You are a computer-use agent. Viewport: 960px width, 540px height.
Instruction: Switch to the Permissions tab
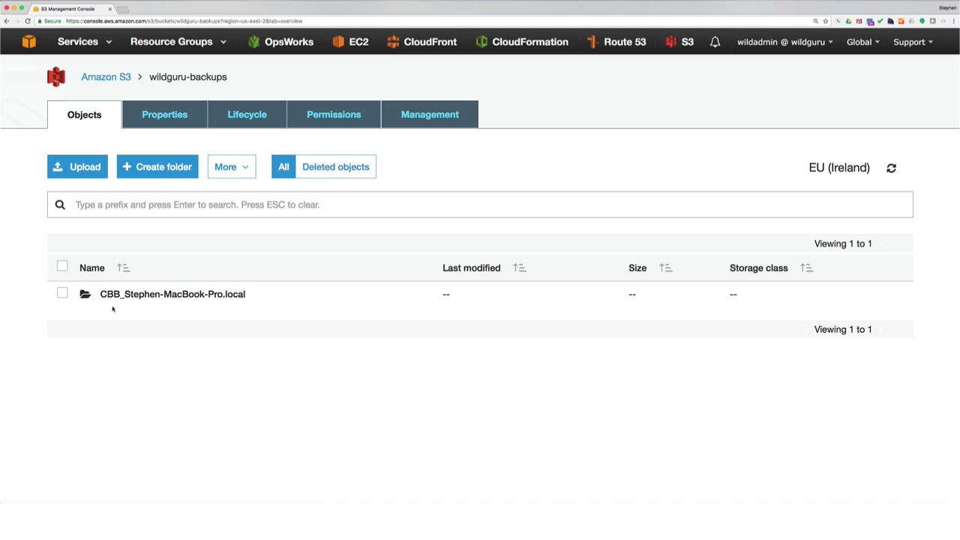tap(334, 115)
